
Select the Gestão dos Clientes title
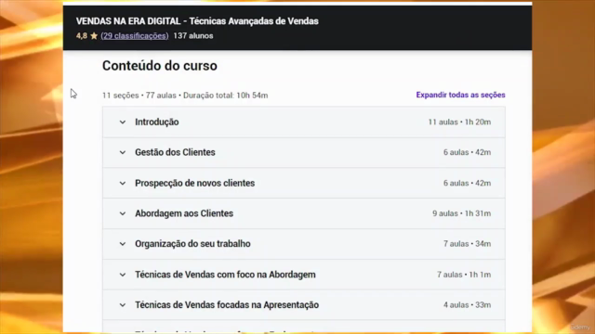[175, 152]
